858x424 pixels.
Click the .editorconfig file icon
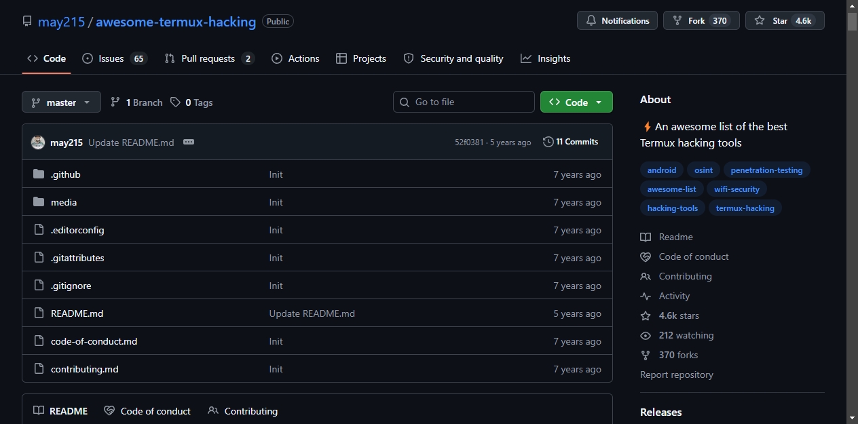point(39,230)
